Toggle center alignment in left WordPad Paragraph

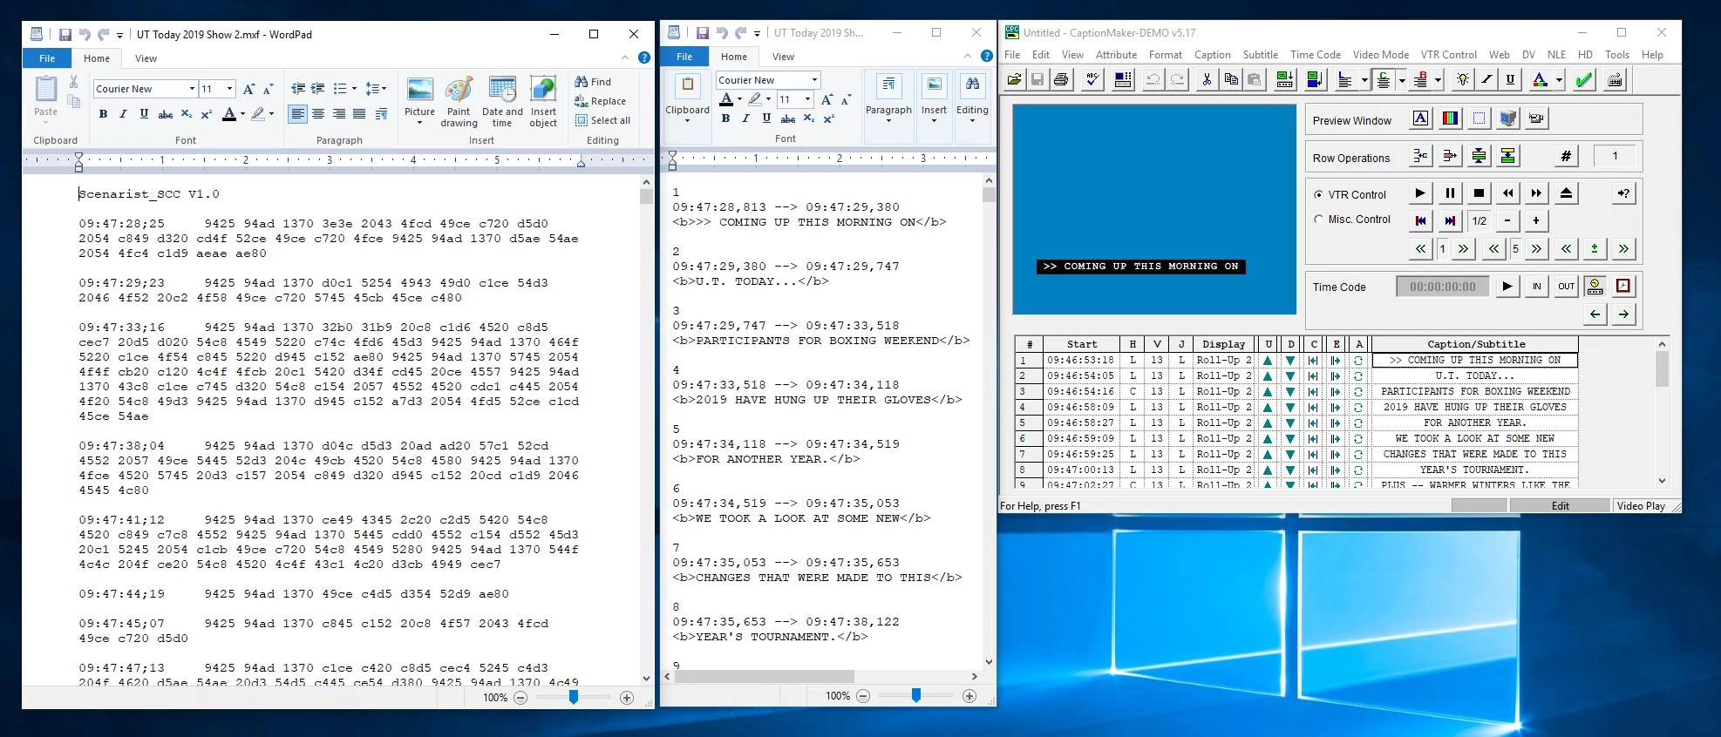318,114
